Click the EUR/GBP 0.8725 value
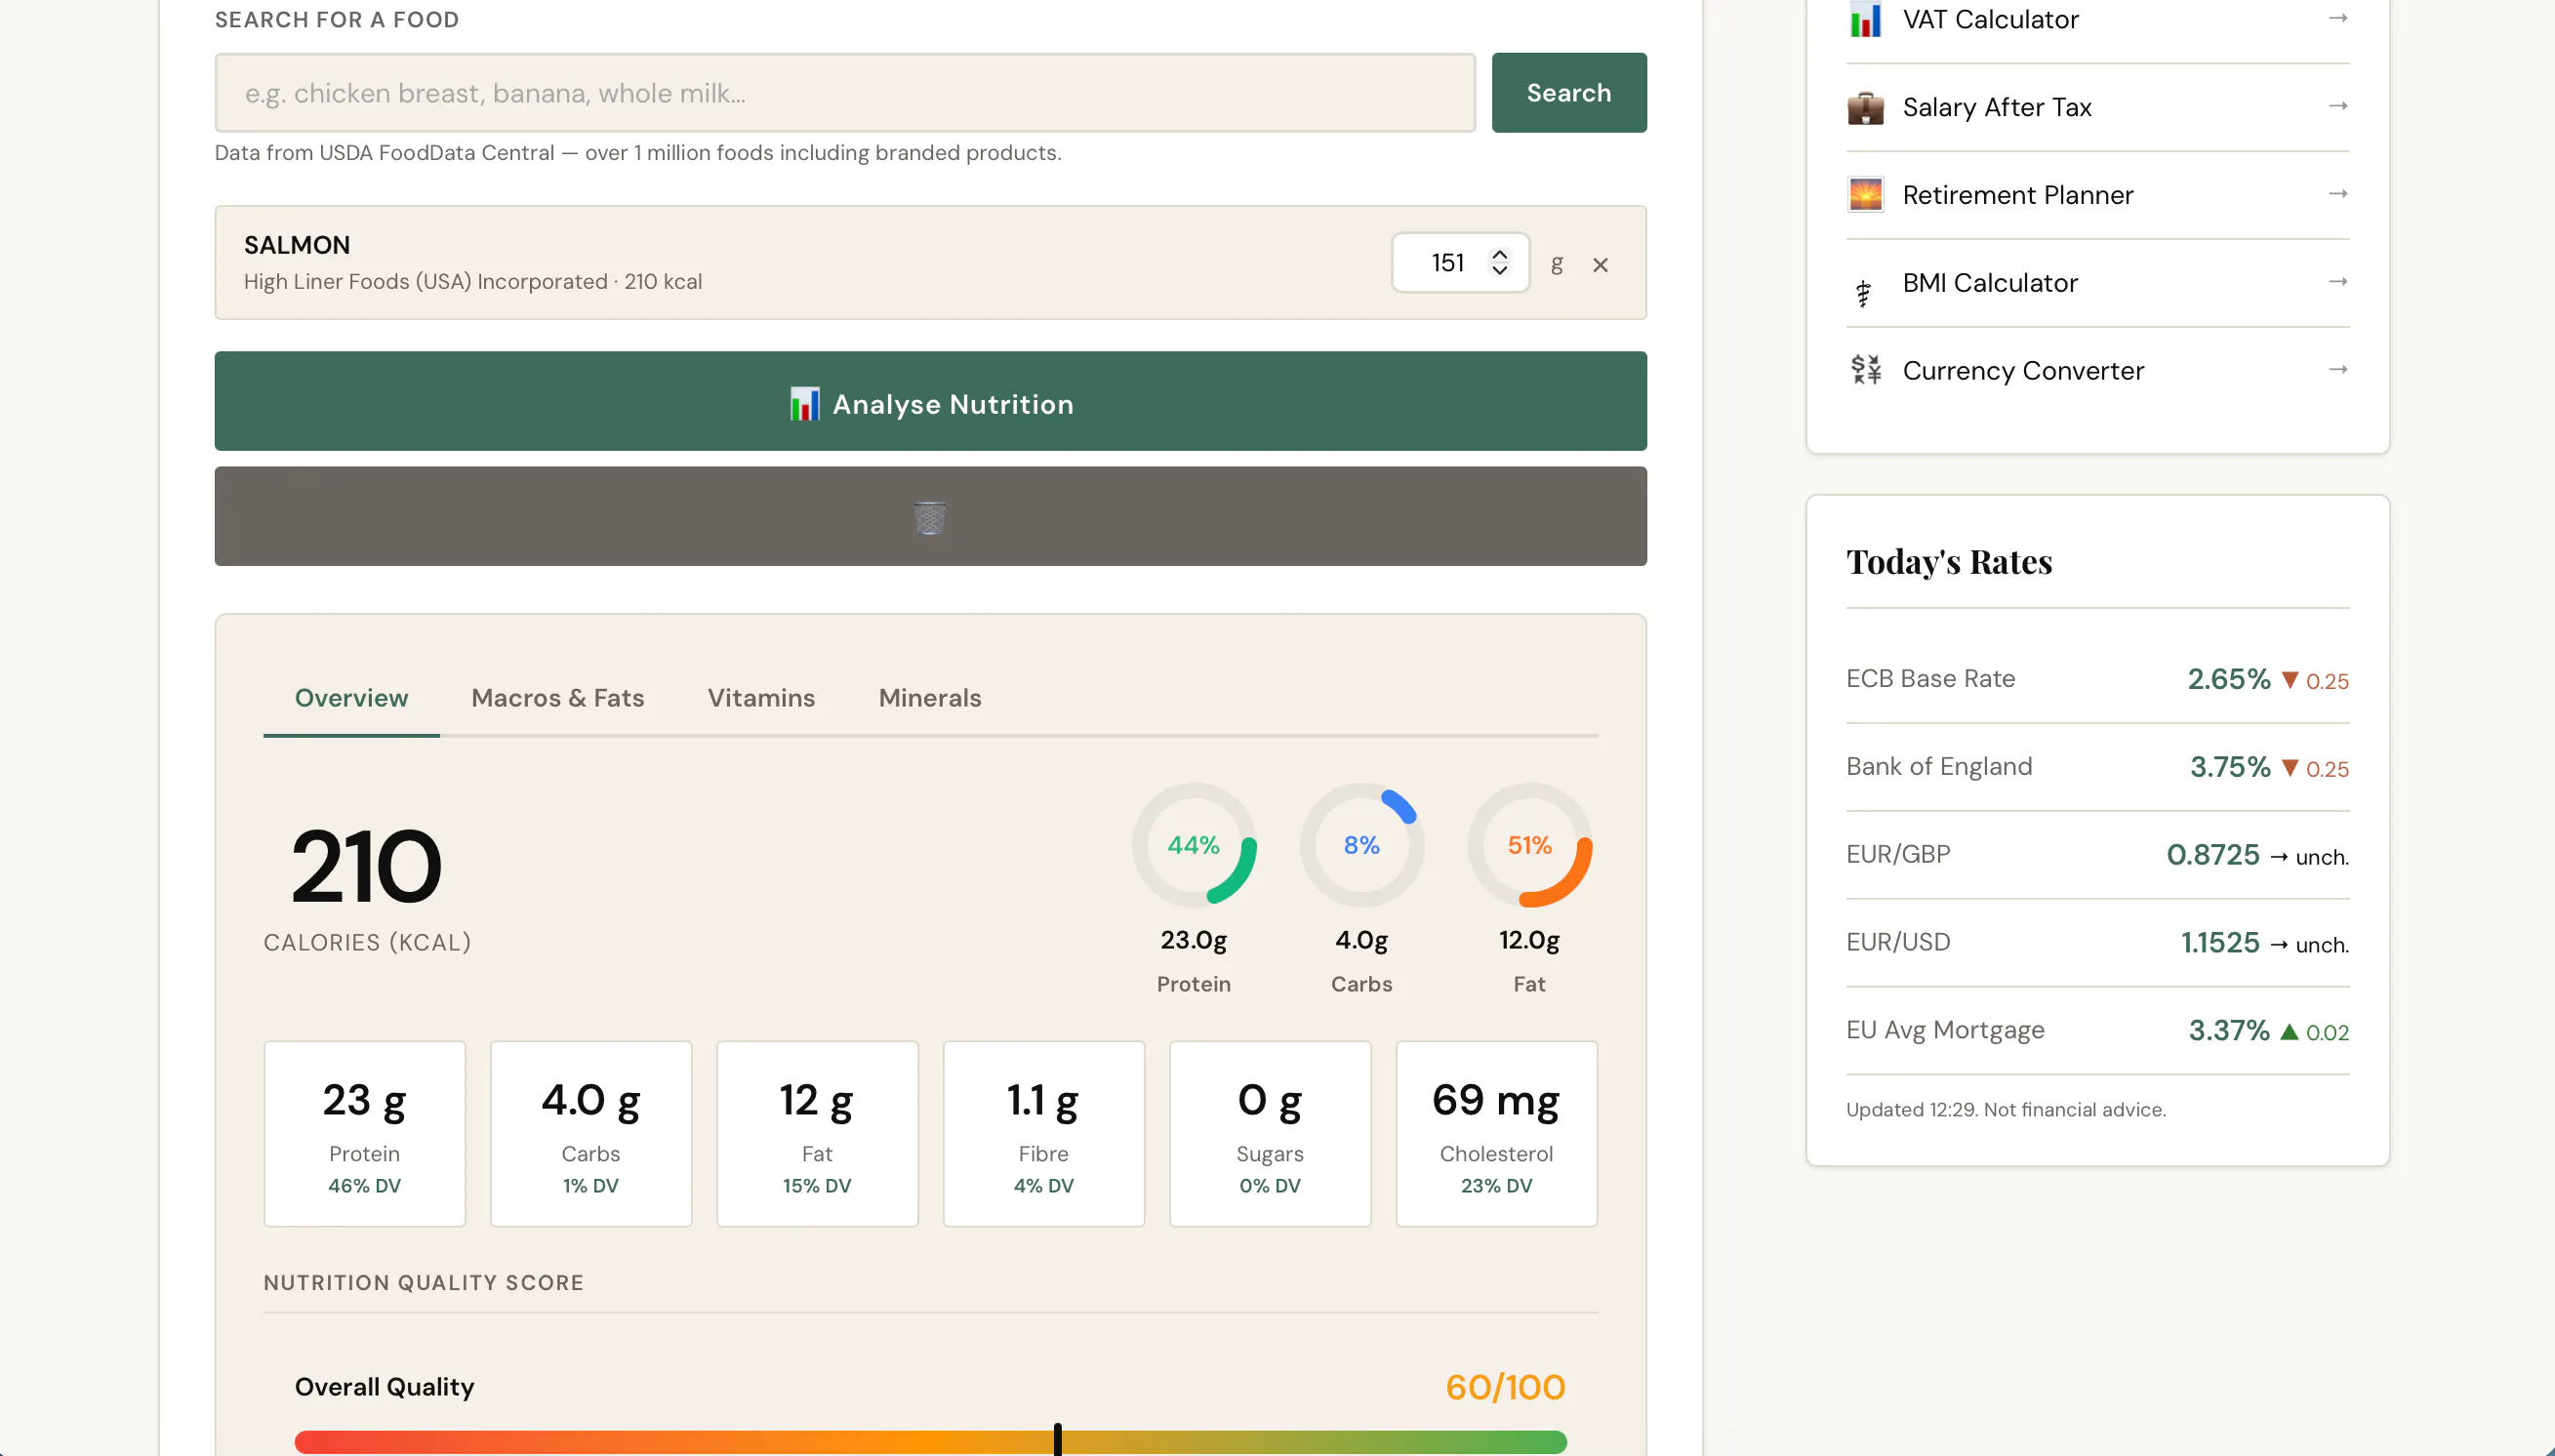2555x1456 pixels. click(2213, 855)
